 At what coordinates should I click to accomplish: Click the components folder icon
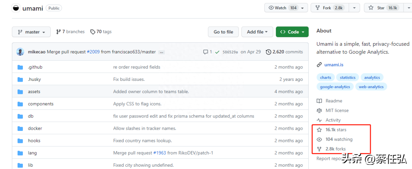click(x=20, y=104)
